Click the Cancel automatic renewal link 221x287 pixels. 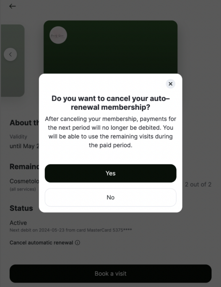pos(41,243)
